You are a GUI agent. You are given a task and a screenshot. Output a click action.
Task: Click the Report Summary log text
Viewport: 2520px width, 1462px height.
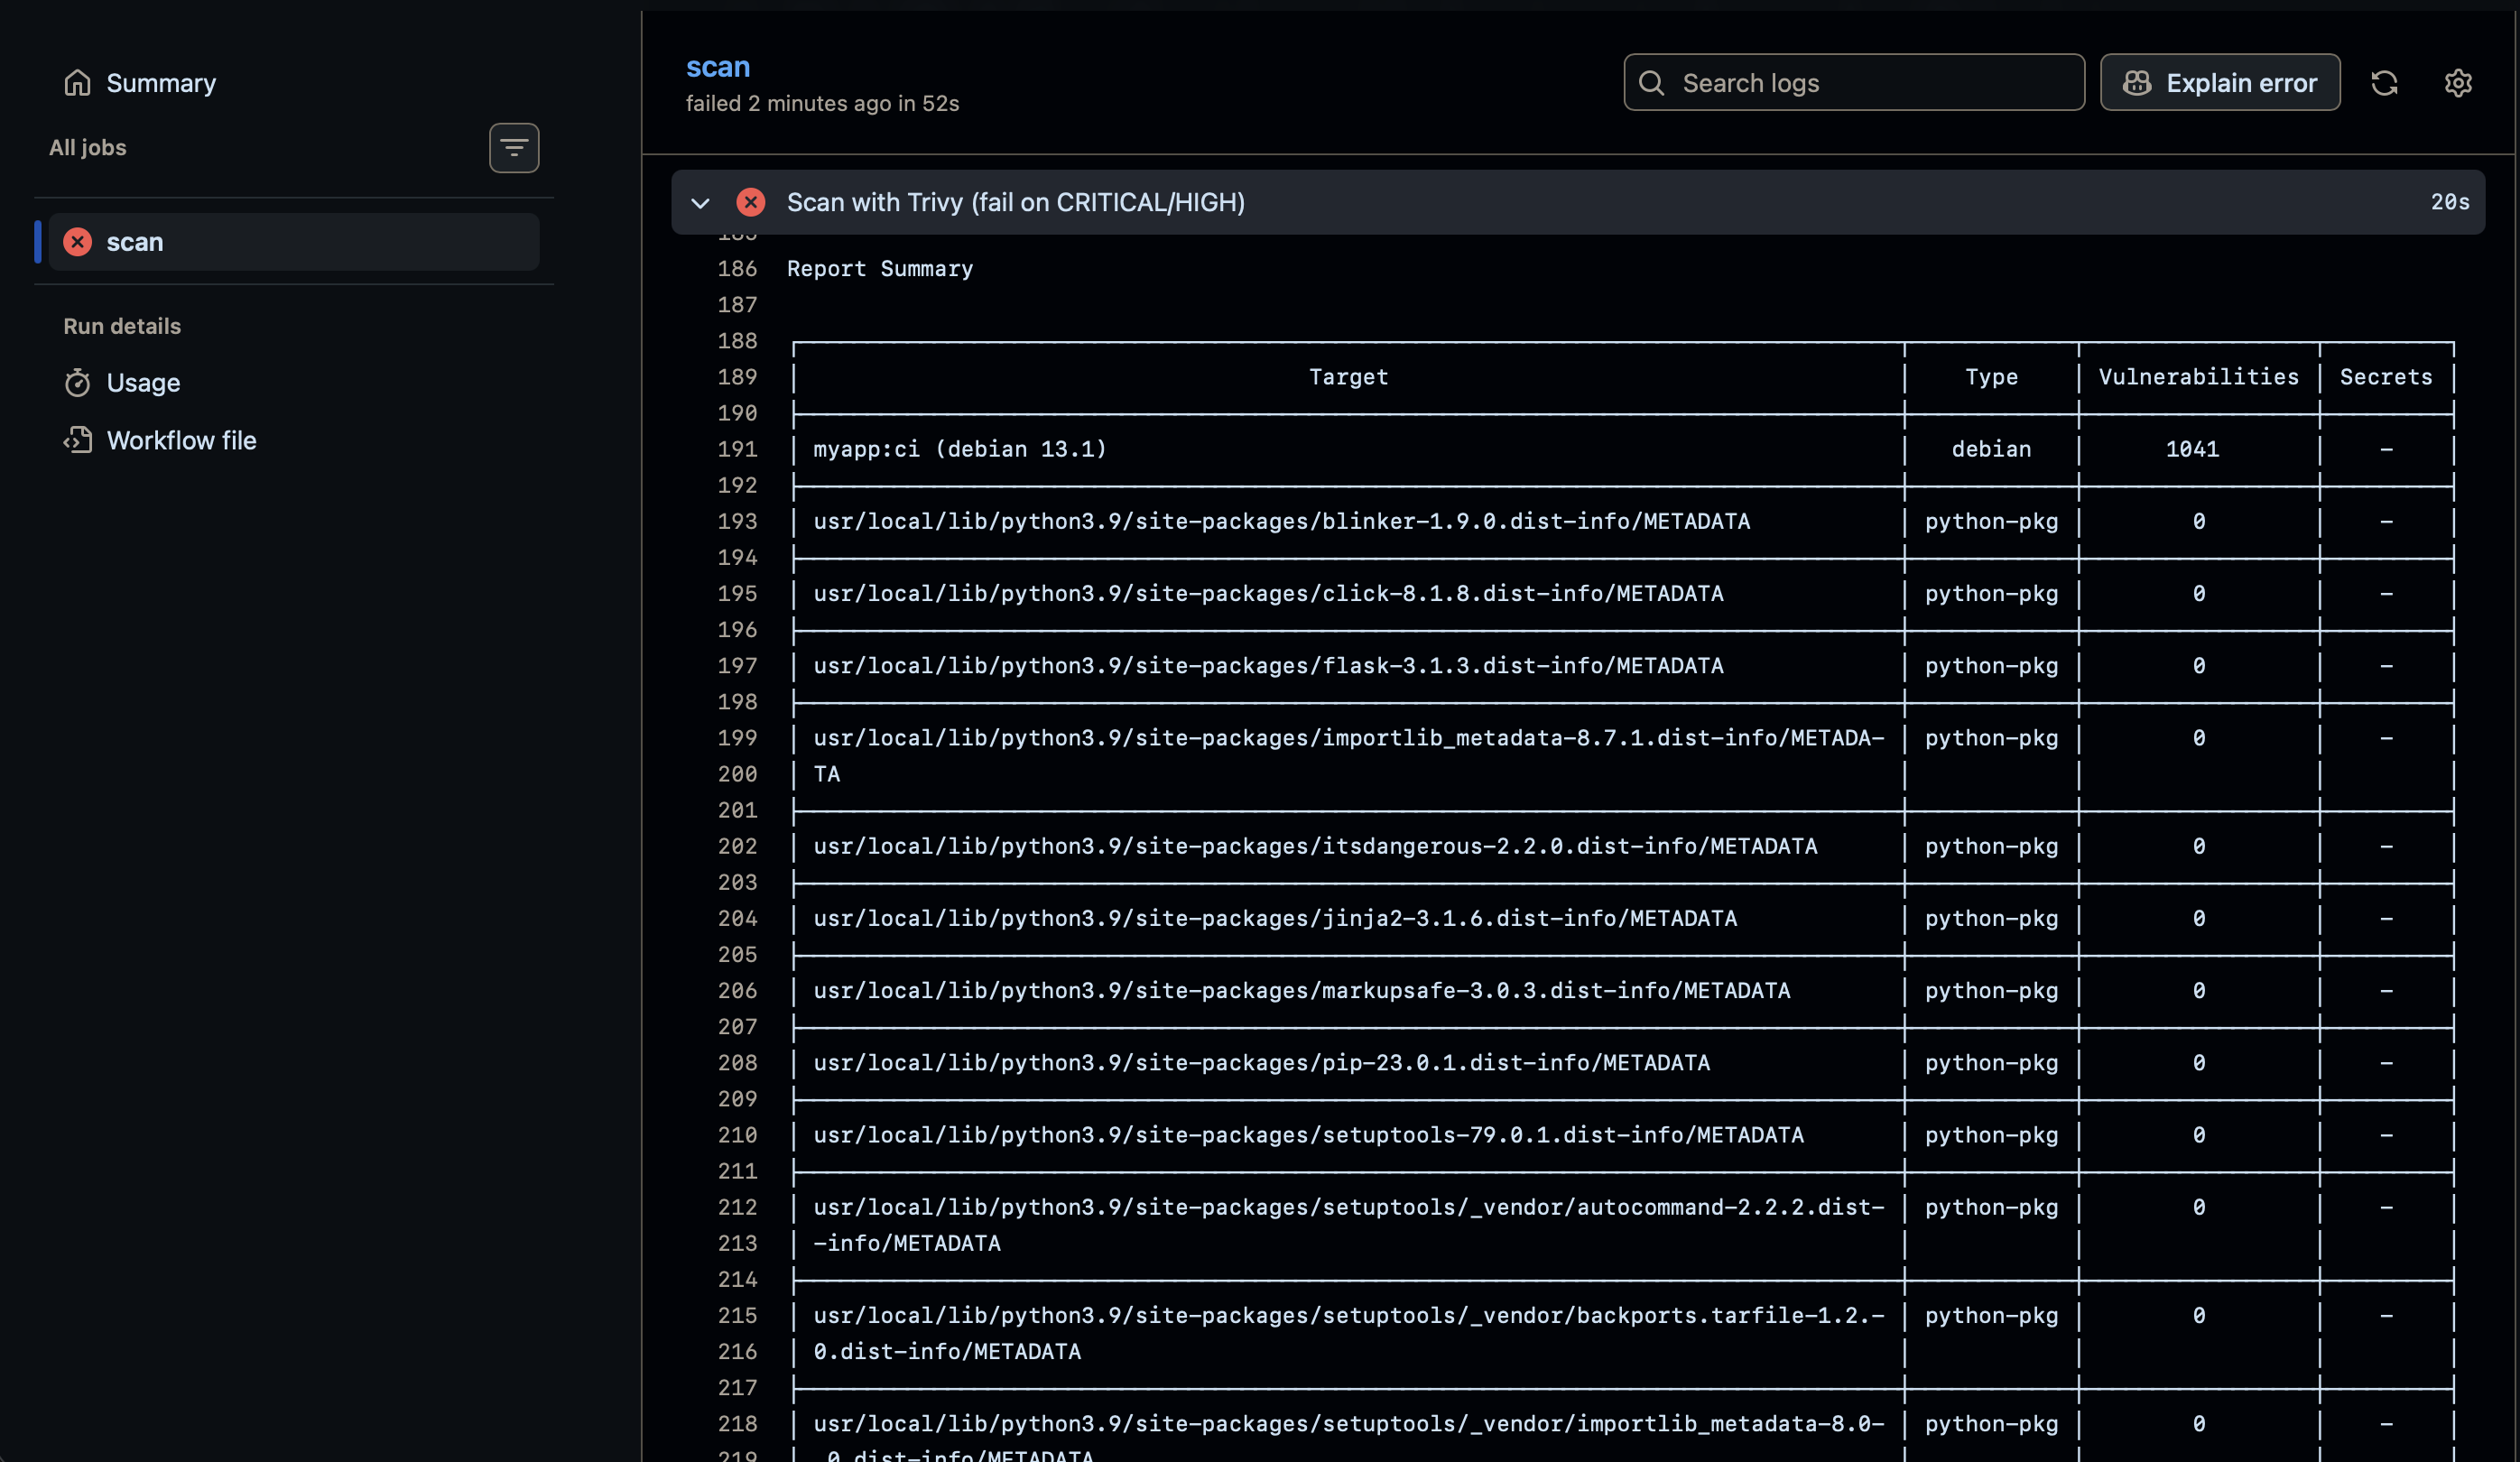pyautogui.click(x=880, y=269)
